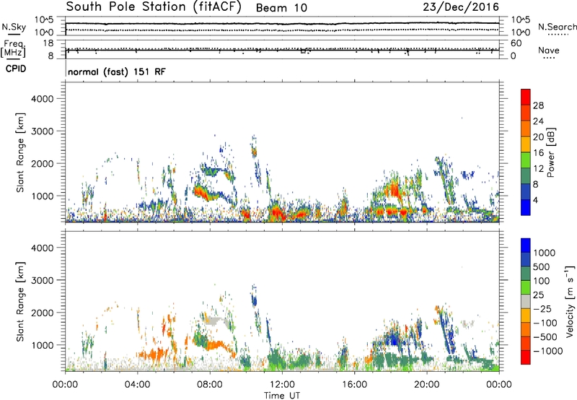Click the 16:00 time axis label
The image size is (577, 400).
[354, 385]
